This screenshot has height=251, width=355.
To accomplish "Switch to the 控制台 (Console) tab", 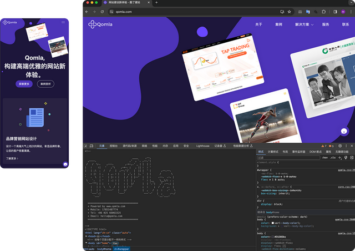I will (114, 146).
